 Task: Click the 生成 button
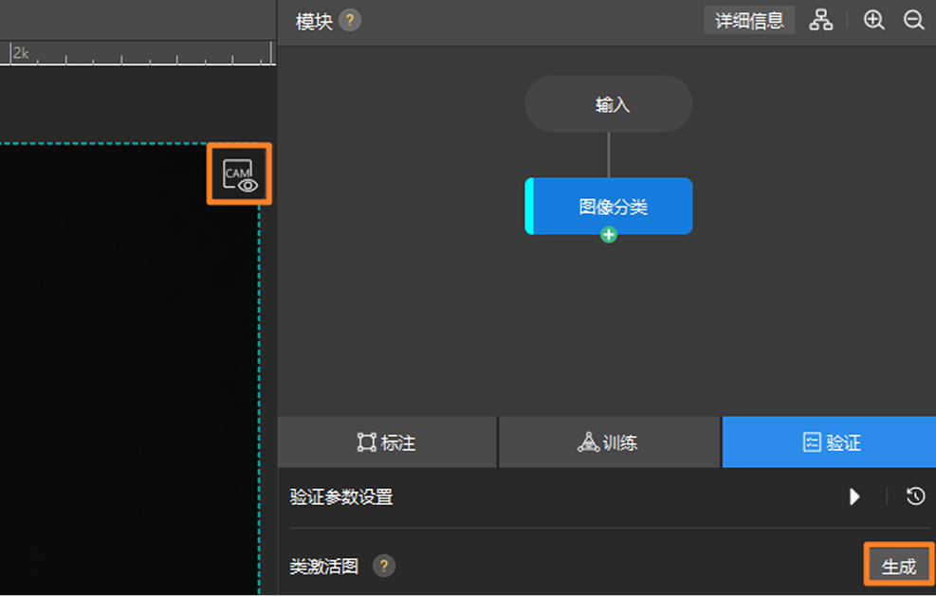pyautogui.click(x=899, y=566)
